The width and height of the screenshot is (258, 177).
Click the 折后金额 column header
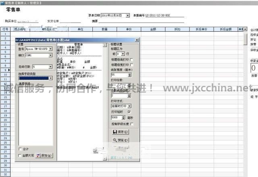pos(226,29)
